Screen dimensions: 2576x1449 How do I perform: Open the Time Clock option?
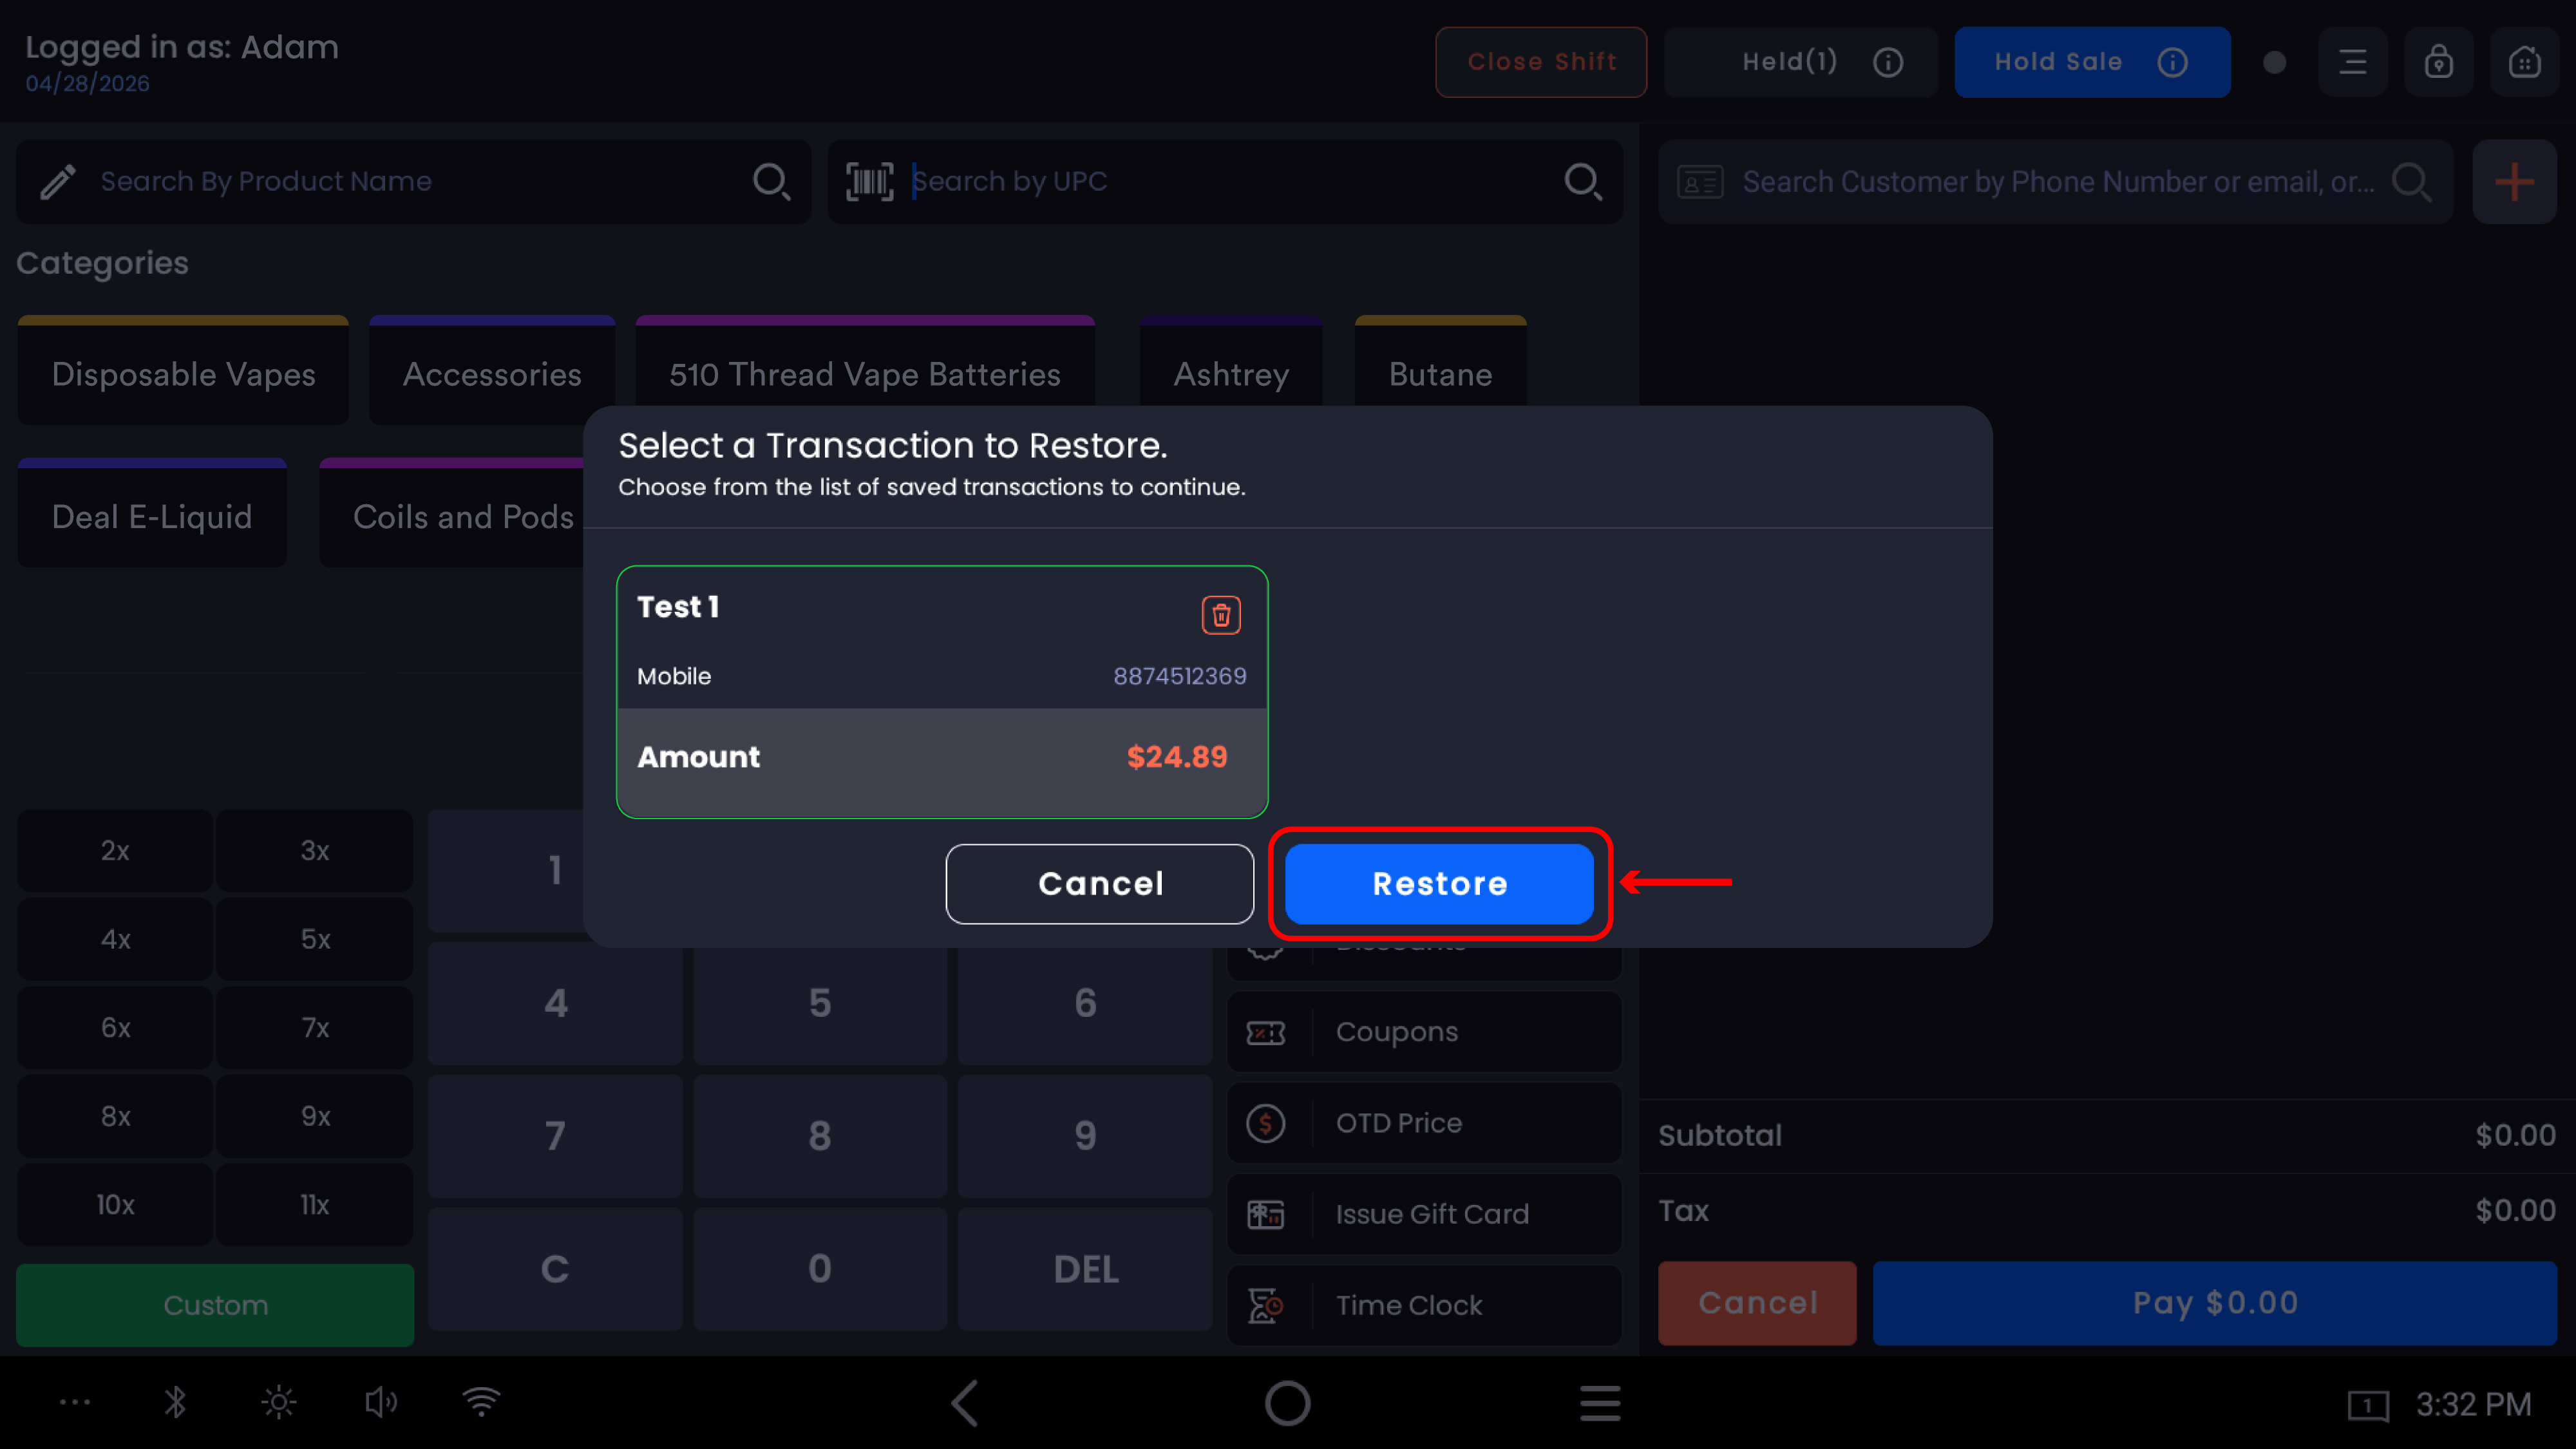(x=1424, y=1305)
